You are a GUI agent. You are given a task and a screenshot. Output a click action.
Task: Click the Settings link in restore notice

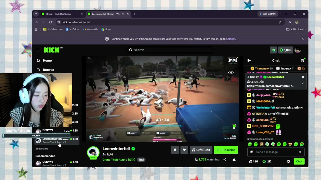pyautogui.click(x=231, y=39)
